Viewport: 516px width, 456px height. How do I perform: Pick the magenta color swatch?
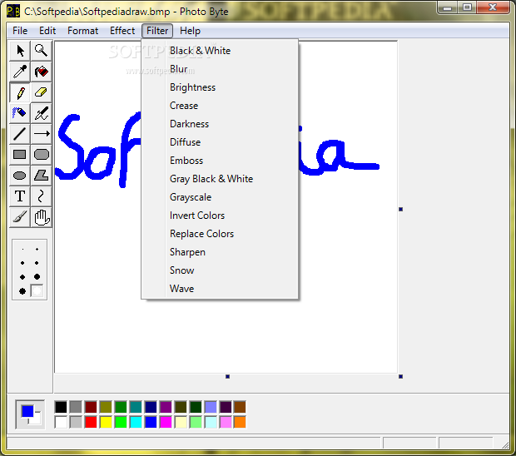coord(166,422)
